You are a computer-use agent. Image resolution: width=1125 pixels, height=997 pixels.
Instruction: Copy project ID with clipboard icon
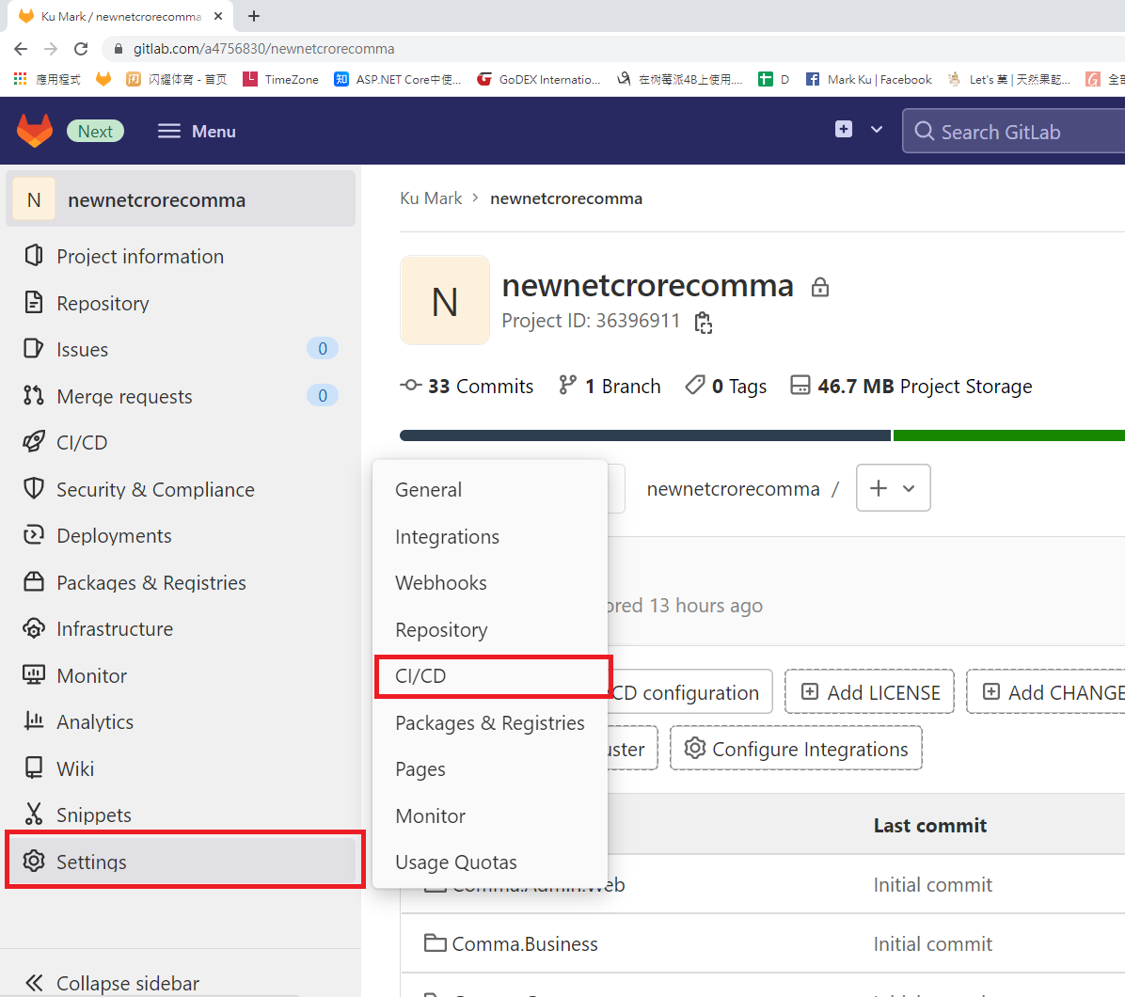[x=703, y=323]
